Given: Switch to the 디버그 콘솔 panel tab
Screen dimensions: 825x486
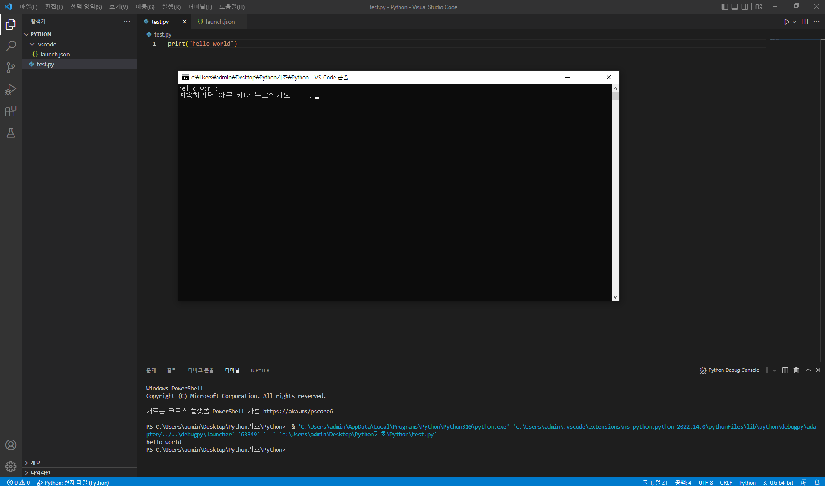Looking at the screenshot, I should pos(201,370).
